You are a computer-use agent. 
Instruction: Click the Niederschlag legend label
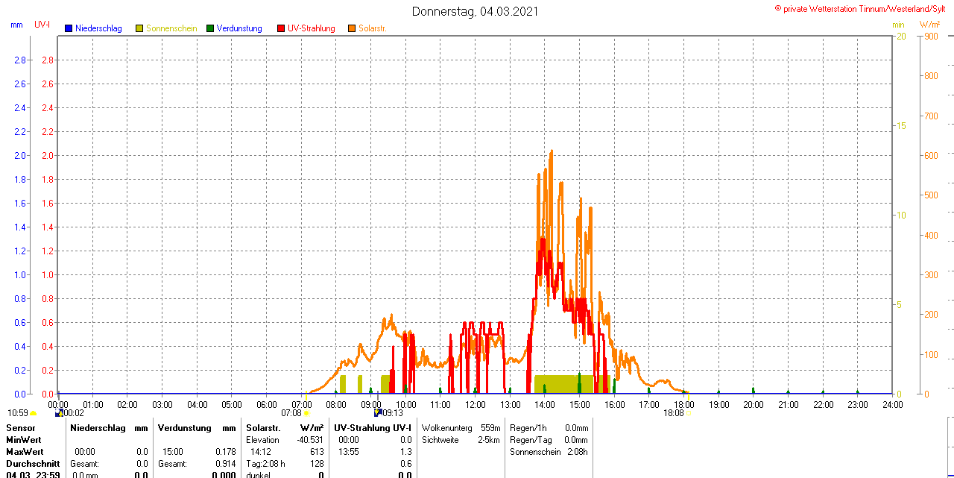coord(98,28)
